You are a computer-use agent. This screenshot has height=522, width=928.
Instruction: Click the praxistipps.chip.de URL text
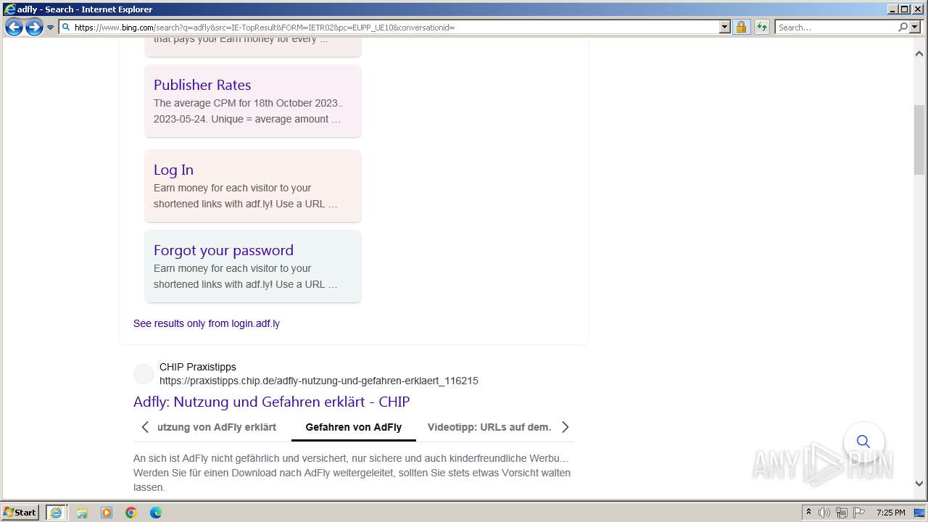[319, 381]
